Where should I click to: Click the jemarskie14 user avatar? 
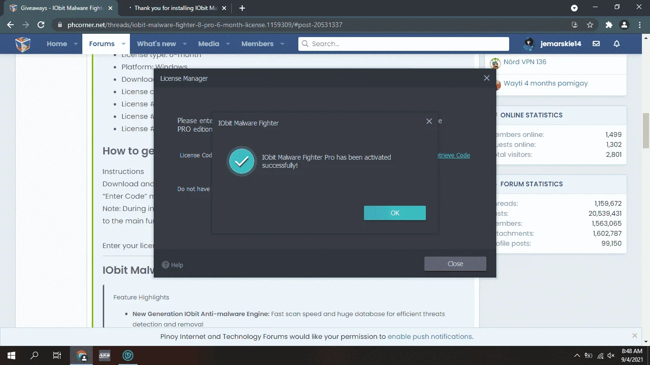click(x=529, y=44)
